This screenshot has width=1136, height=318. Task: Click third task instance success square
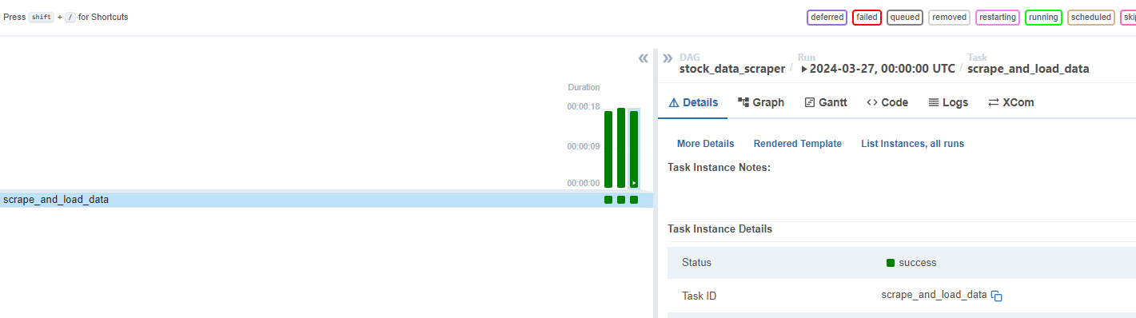click(634, 200)
